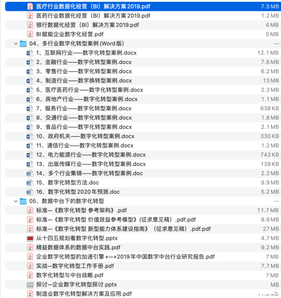The image size is (281, 298).
Task: Click the 13 MB size label of 制造行业 case
Action: click(271, 81)
